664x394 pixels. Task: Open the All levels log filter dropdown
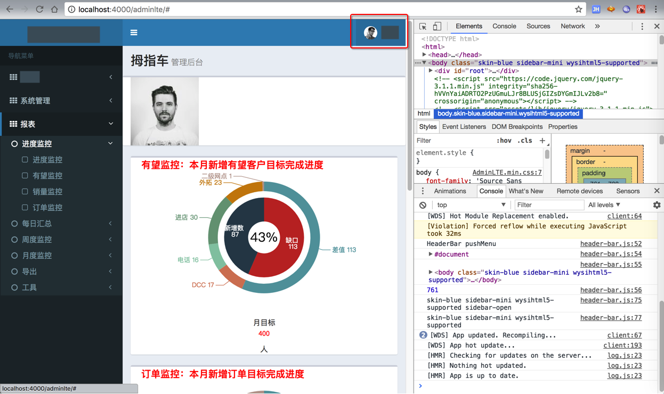pos(604,205)
